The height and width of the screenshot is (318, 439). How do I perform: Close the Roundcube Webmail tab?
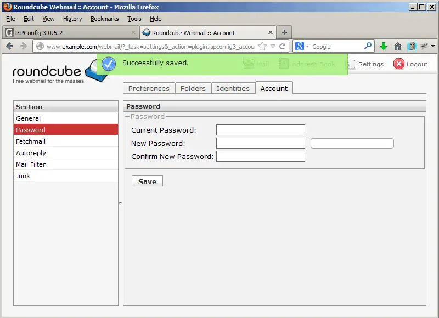pos(271,32)
